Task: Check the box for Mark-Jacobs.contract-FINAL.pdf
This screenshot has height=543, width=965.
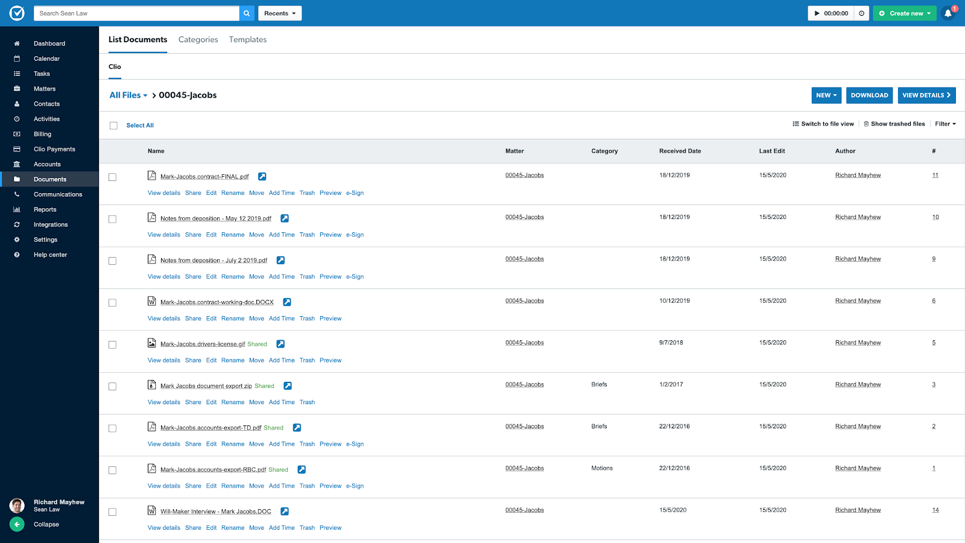Action: click(x=112, y=177)
